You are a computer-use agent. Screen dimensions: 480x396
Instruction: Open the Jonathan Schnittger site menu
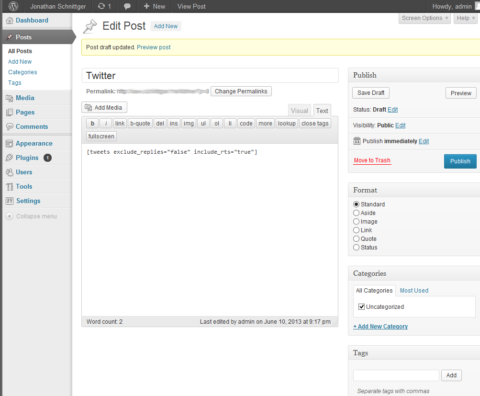(58, 6)
